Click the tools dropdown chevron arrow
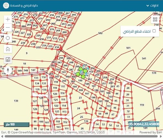The height and width of the screenshot is (138, 163). click(x=148, y=6)
